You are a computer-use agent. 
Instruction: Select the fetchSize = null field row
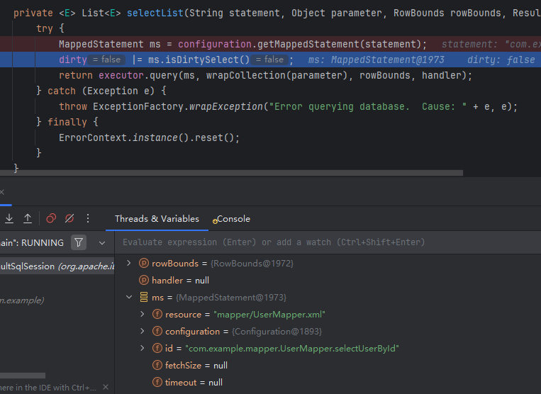(x=328, y=366)
